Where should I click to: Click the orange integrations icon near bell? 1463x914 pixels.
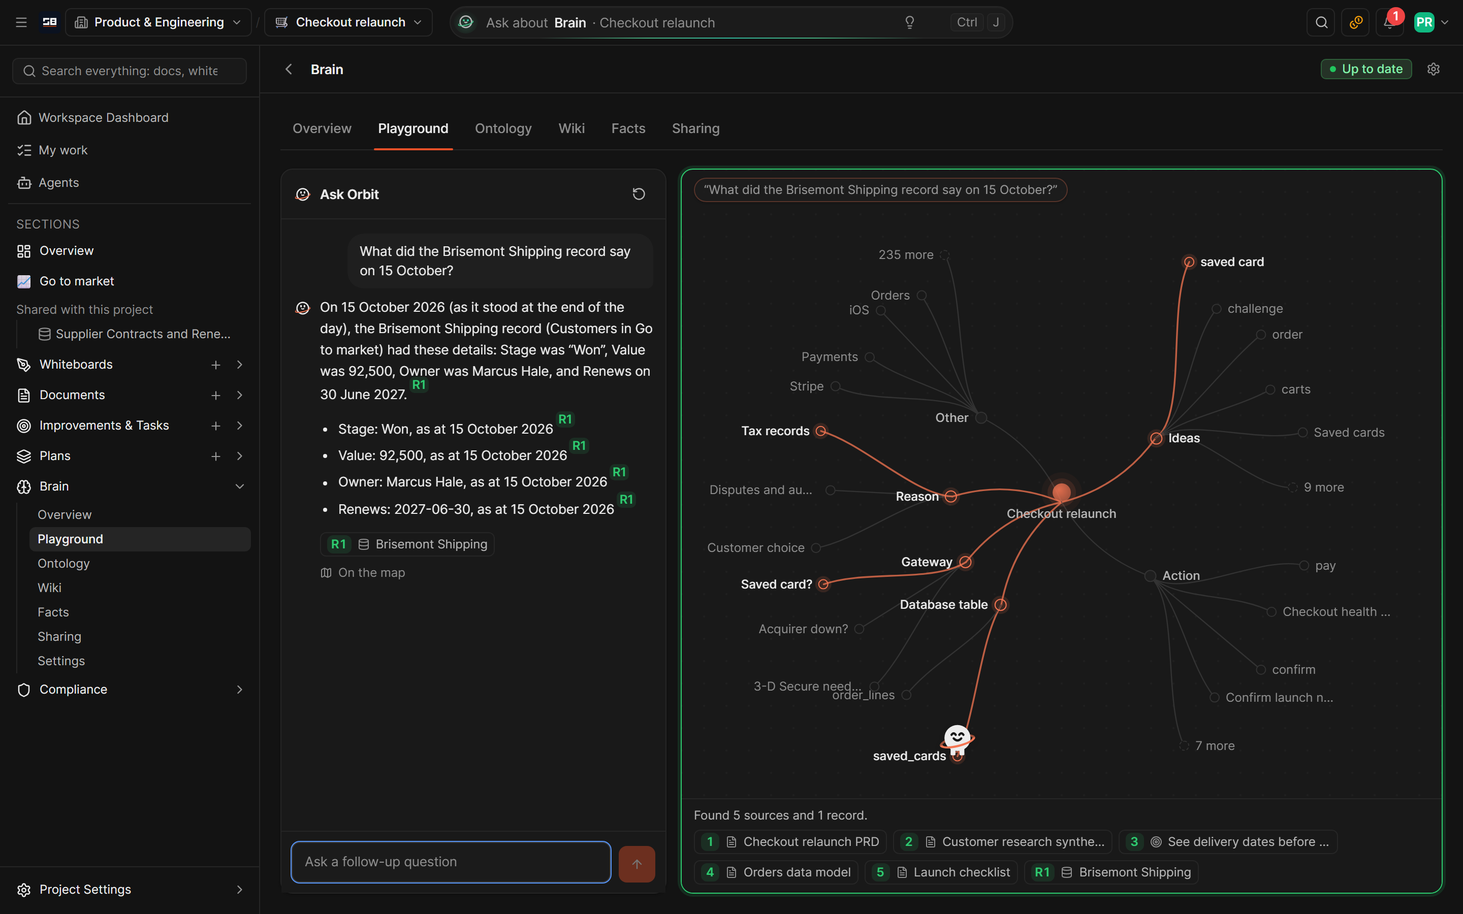click(1355, 22)
